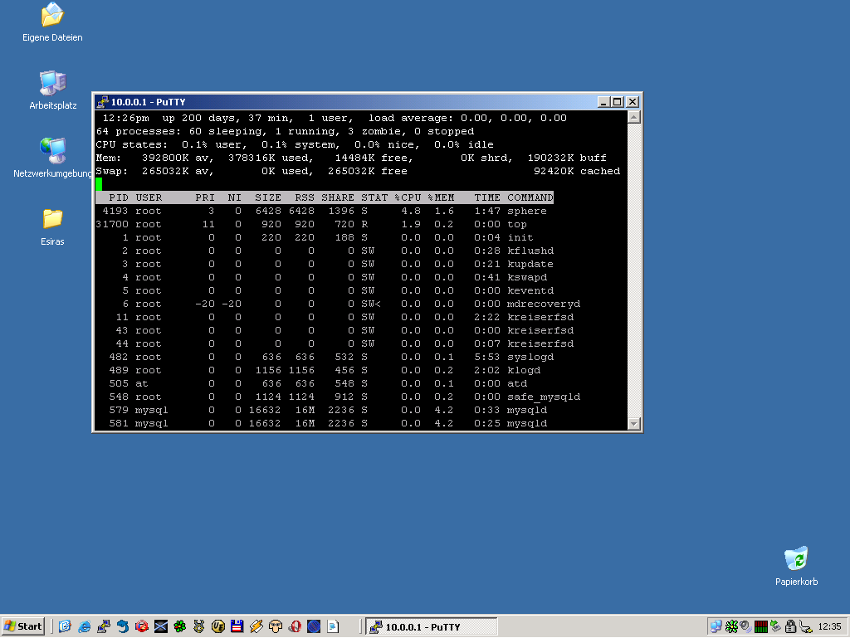Select the 10.0.0.1 PuTTY taskbar button
The width and height of the screenshot is (850, 638).
431,626
